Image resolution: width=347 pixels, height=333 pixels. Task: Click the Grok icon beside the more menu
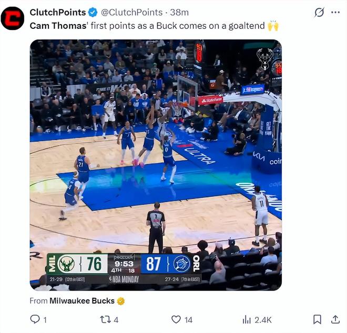click(319, 12)
